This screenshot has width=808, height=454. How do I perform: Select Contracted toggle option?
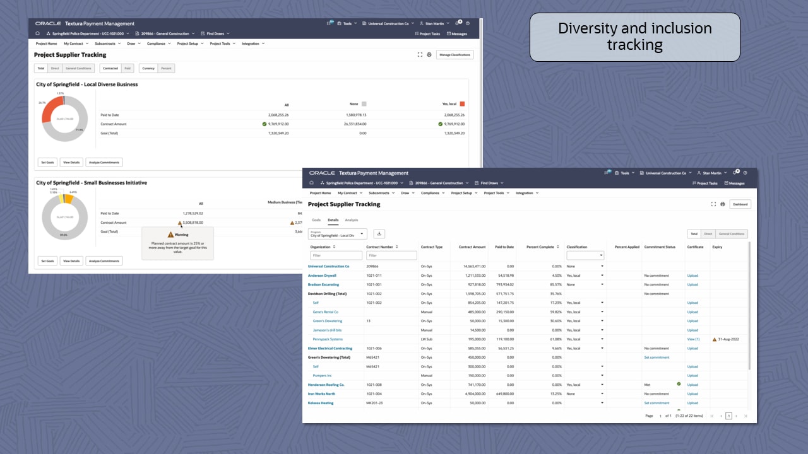(x=110, y=68)
